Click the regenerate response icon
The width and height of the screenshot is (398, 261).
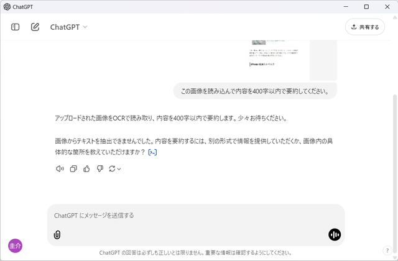pos(112,168)
